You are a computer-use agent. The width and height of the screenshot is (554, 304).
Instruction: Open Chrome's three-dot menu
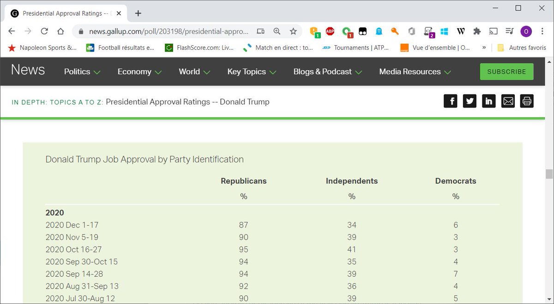pyautogui.click(x=542, y=31)
